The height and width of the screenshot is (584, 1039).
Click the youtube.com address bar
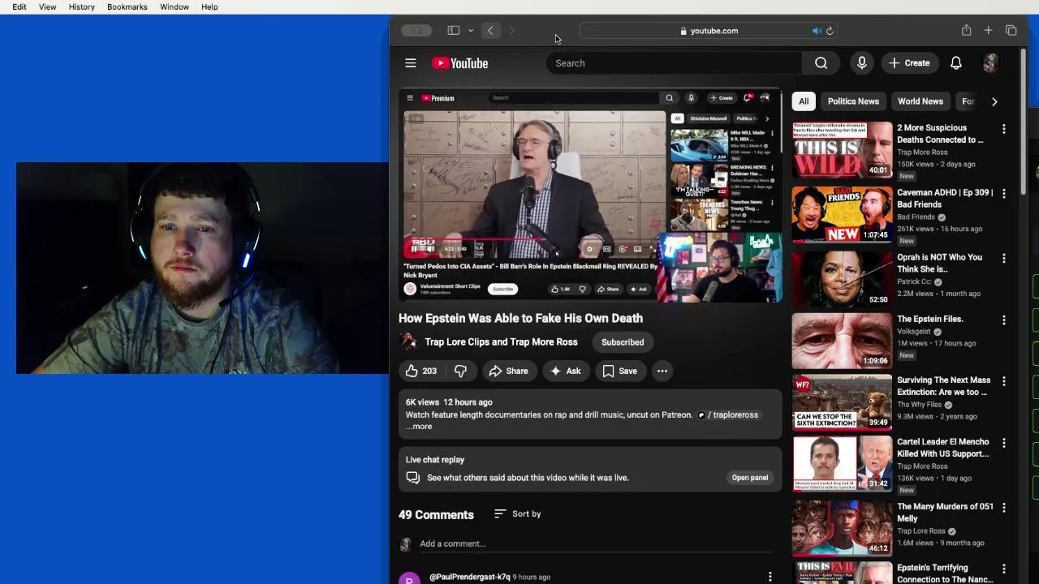coord(709,31)
